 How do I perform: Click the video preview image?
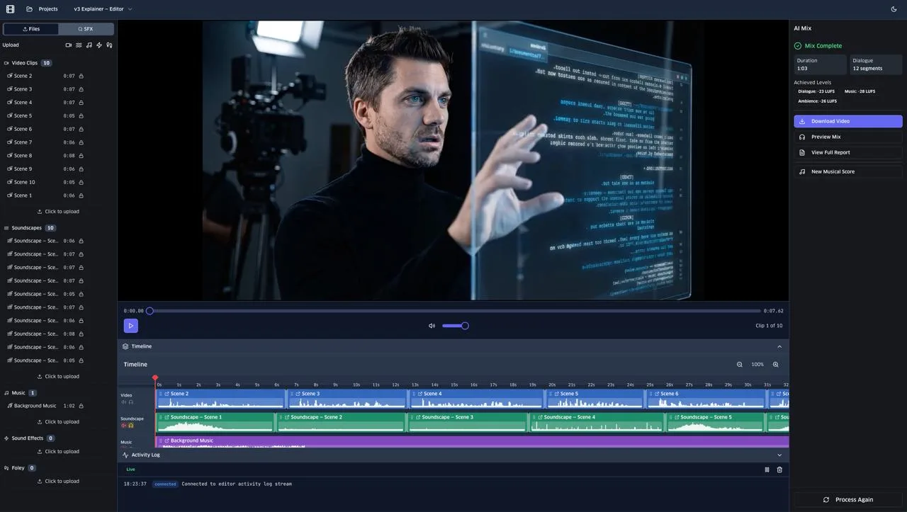click(x=453, y=160)
